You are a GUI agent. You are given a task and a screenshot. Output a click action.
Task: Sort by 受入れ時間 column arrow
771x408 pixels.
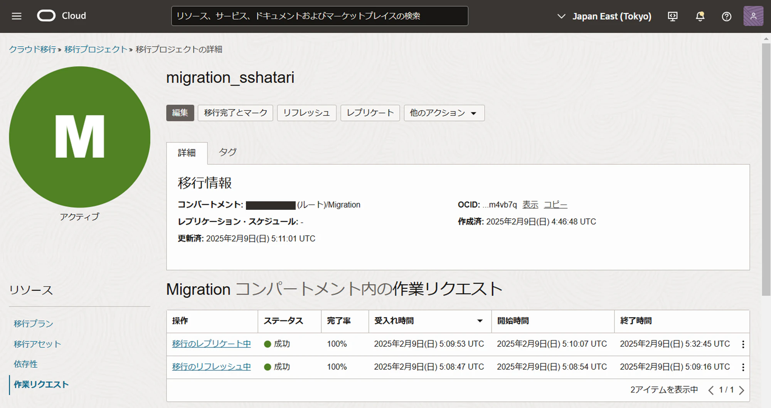click(x=480, y=321)
